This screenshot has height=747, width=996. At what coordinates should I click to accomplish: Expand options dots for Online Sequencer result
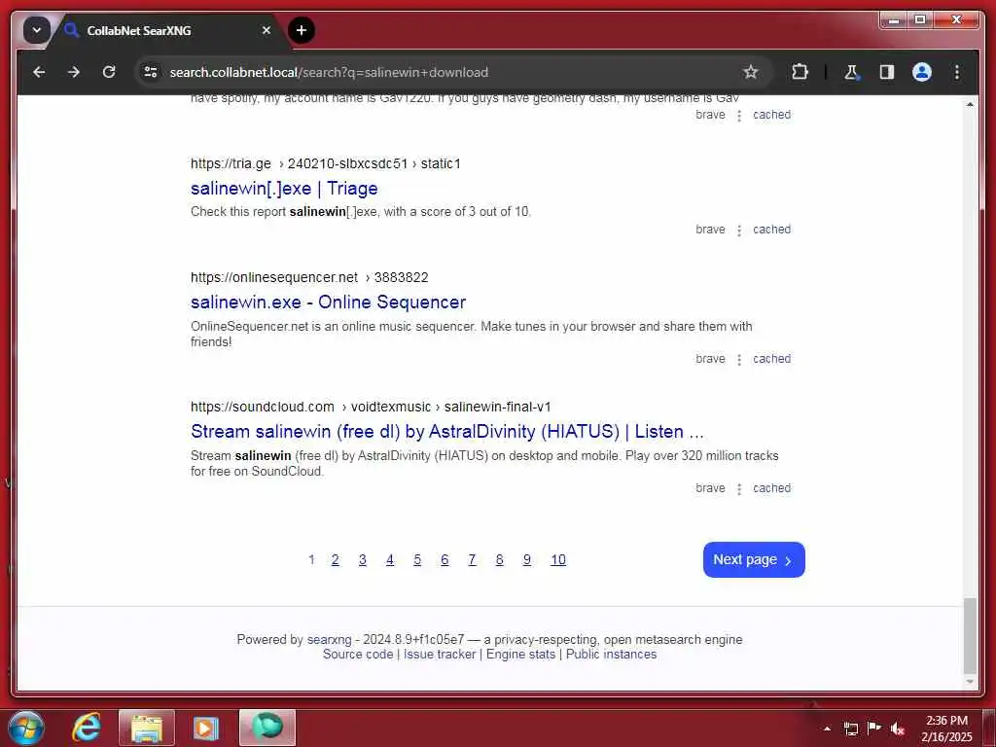(739, 360)
